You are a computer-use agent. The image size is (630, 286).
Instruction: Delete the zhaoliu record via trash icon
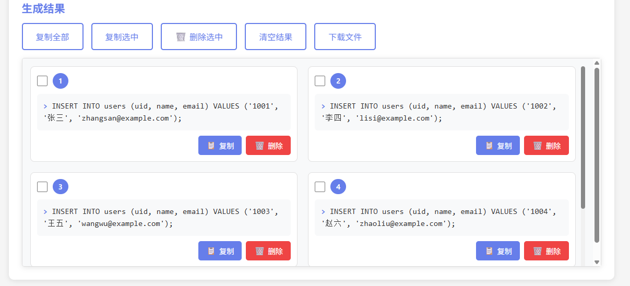(x=537, y=251)
